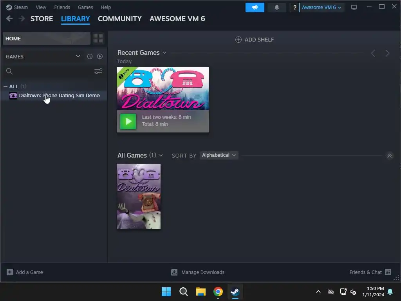This screenshot has height=301, width=401.
Task: Click the cloud sync tray icon
Action: point(331,292)
